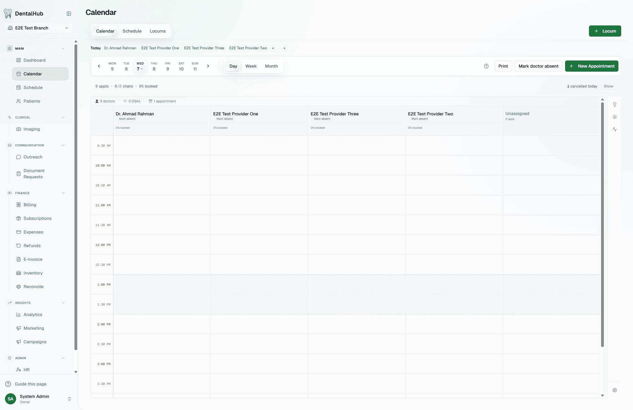The image size is (633, 410).
Task: Click the activity pulse icon on right rail
Action: (615, 129)
